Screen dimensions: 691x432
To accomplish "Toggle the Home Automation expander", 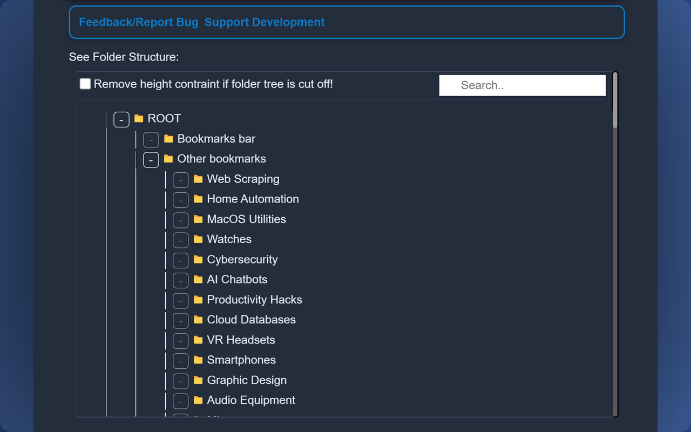I will (181, 200).
